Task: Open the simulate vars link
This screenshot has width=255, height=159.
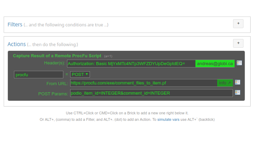Action: pos(171,119)
